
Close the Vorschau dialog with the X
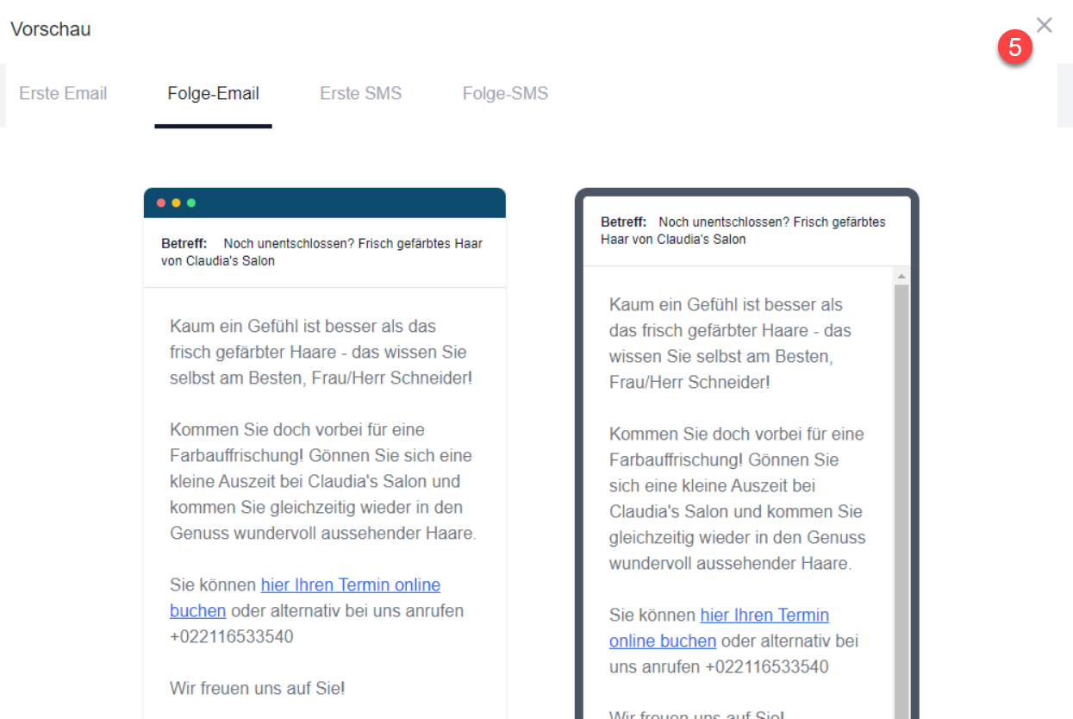click(1045, 25)
